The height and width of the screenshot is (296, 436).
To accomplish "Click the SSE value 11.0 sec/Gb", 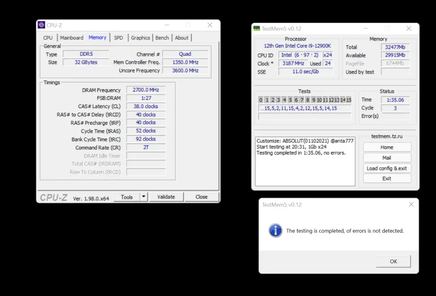I will [x=306, y=71].
